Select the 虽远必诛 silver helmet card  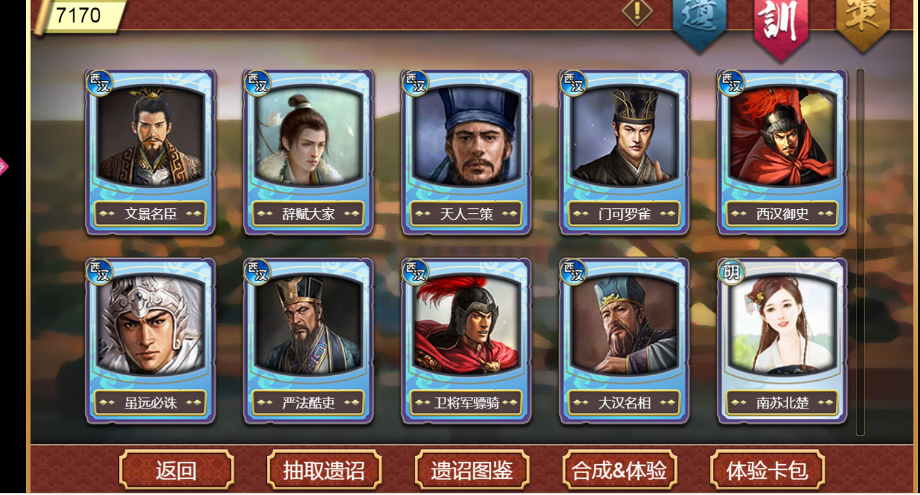click(x=150, y=340)
